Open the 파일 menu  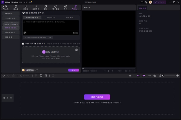(x=21, y=2)
